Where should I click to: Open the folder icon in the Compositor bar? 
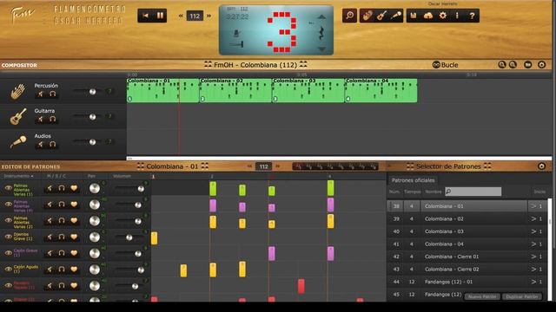527,65
